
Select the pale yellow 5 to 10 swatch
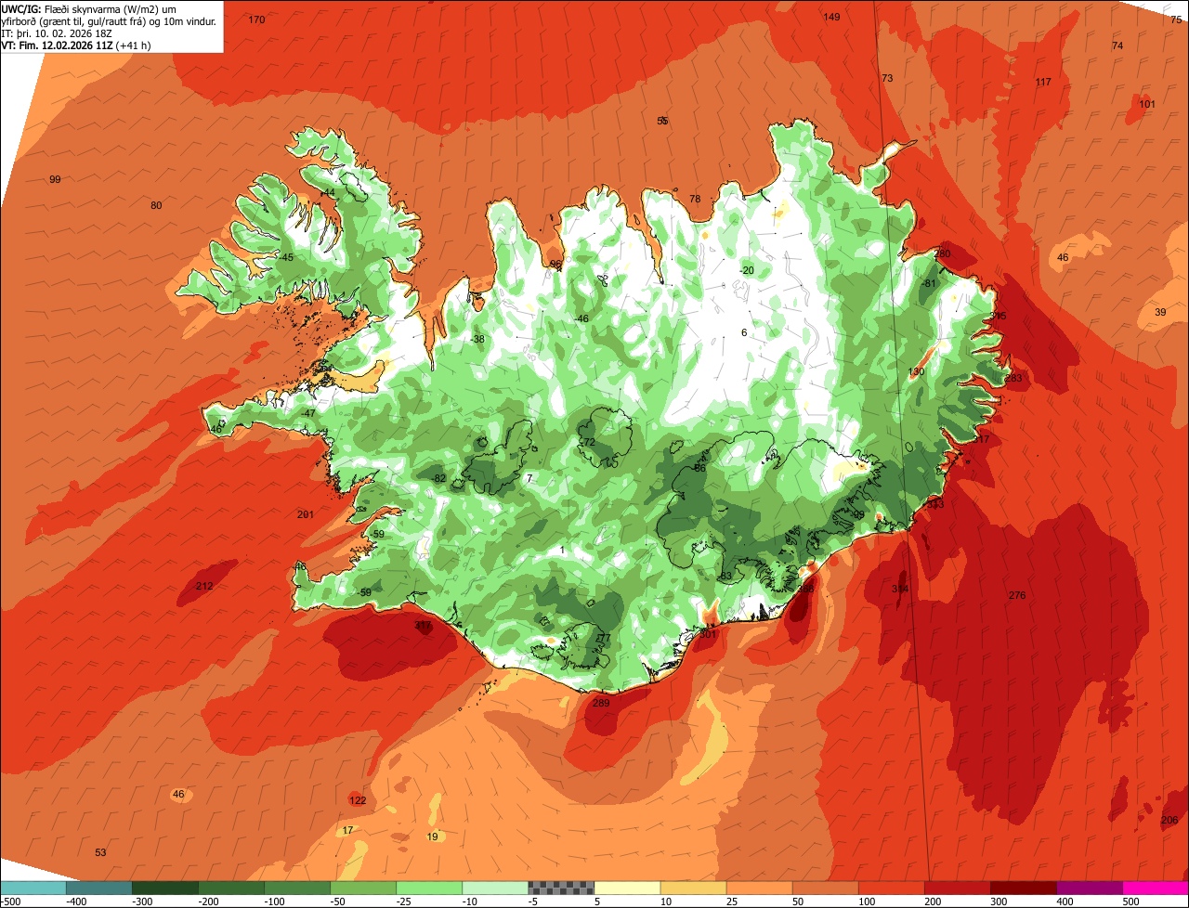627,888
